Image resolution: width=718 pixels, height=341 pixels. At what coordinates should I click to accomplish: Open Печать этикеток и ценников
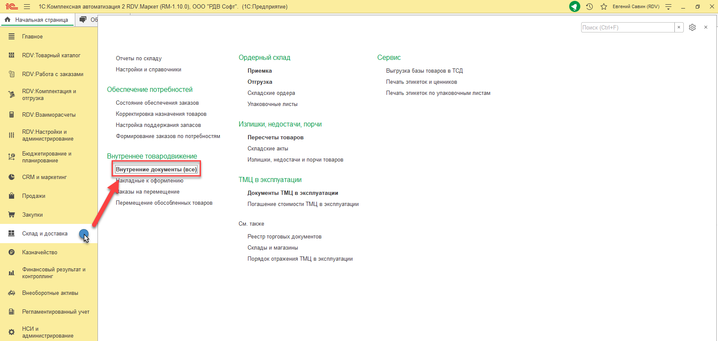click(x=422, y=82)
